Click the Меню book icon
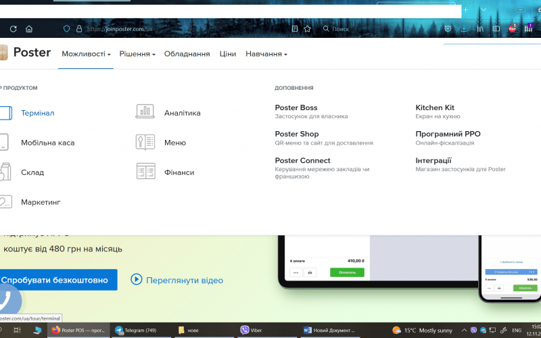The height and width of the screenshot is (338, 541). tap(145, 142)
